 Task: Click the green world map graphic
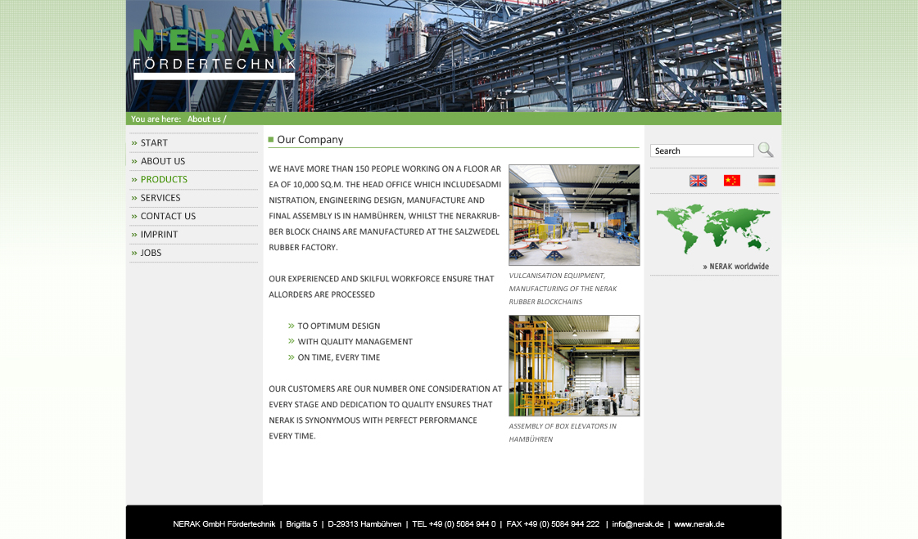pos(713,228)
